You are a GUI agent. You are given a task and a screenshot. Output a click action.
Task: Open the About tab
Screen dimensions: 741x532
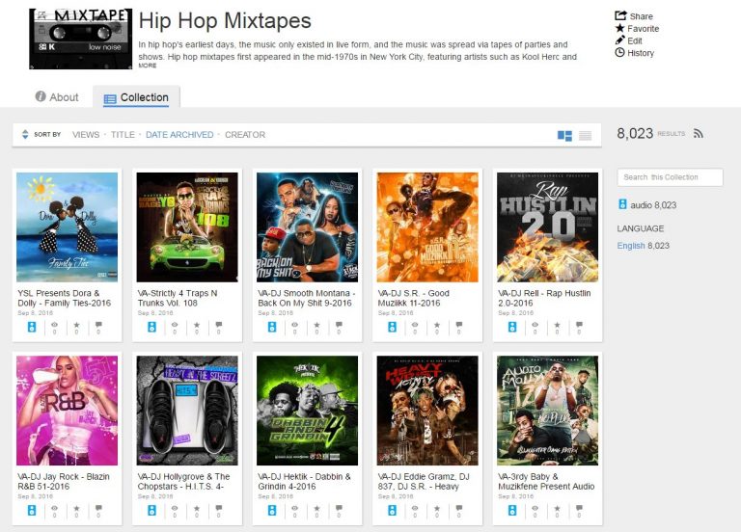(57, 97)
